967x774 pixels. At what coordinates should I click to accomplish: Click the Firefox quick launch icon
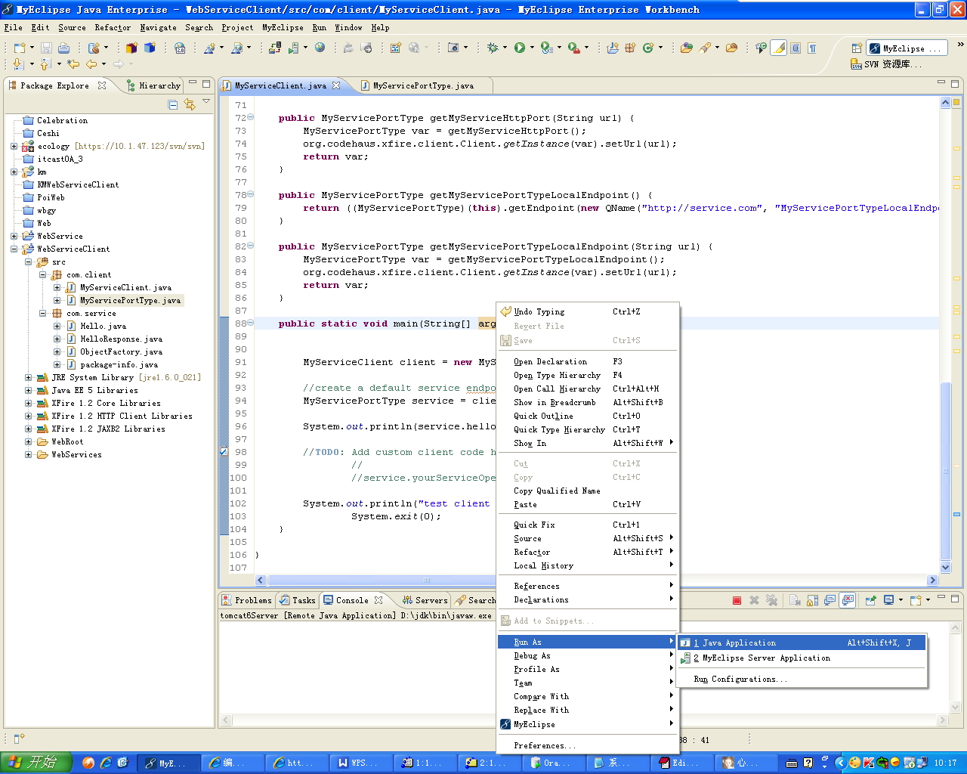pos(88,763)
